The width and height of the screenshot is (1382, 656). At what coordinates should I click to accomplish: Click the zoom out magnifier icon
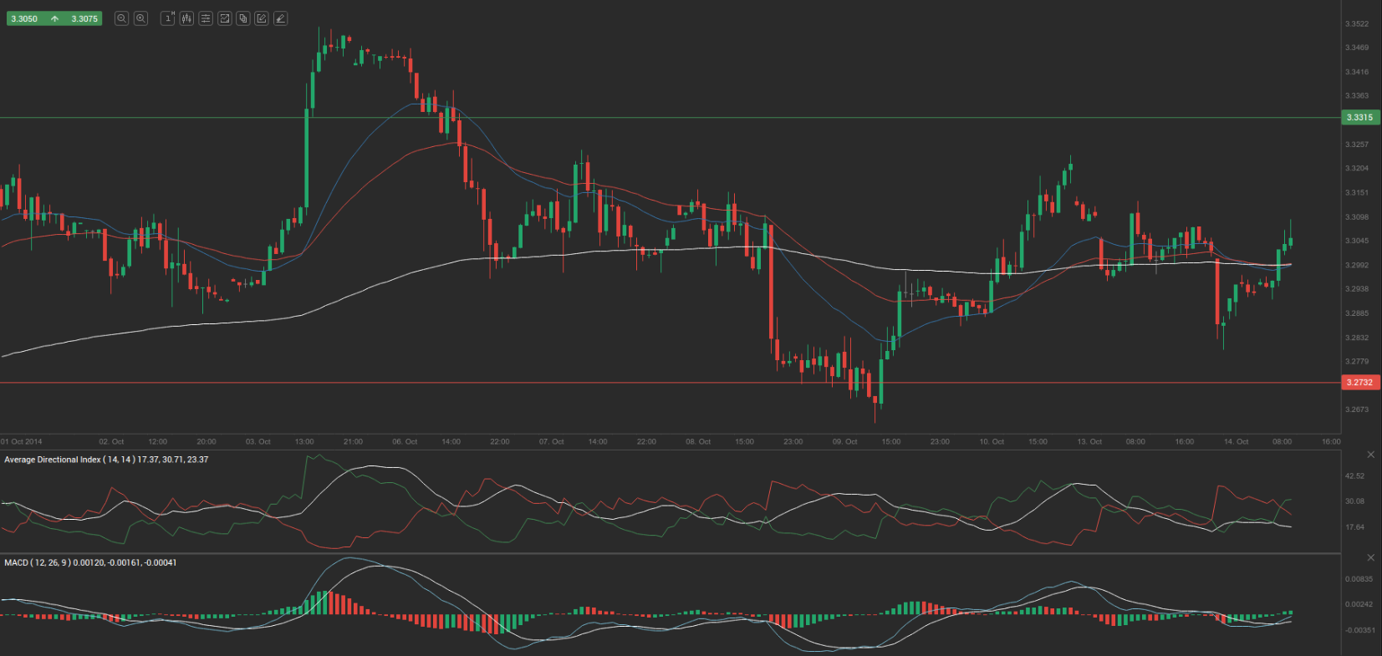coord(121,18)
